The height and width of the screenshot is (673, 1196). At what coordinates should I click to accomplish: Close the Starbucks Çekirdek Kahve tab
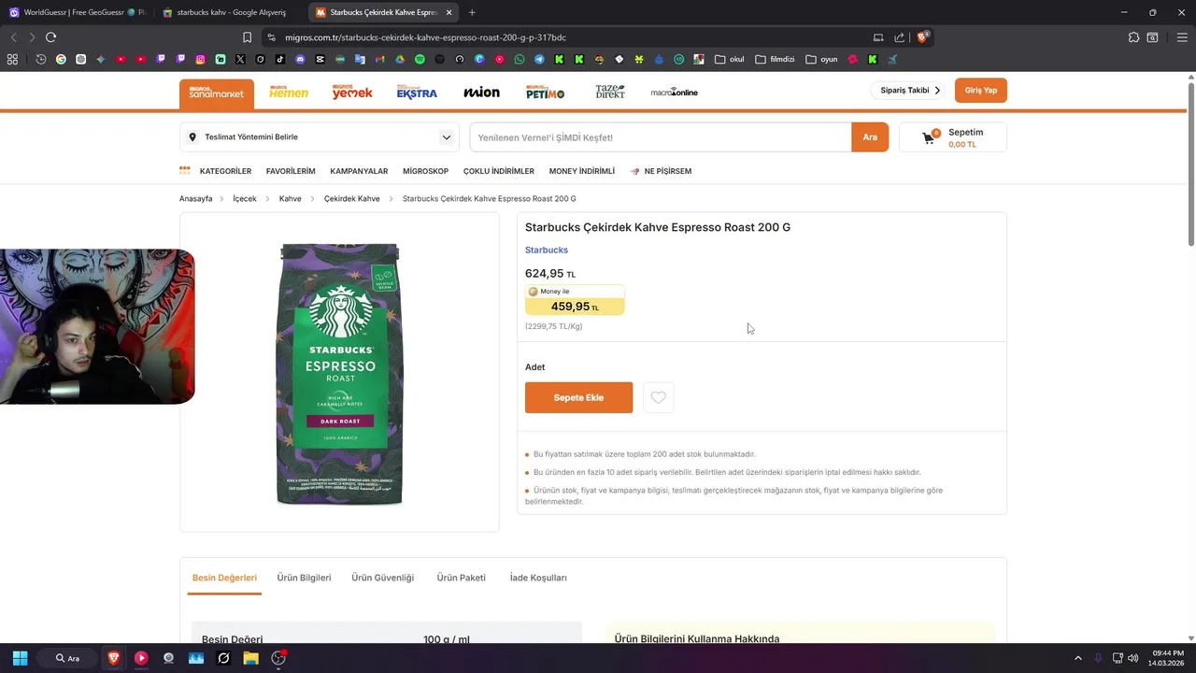click(448, 12)
